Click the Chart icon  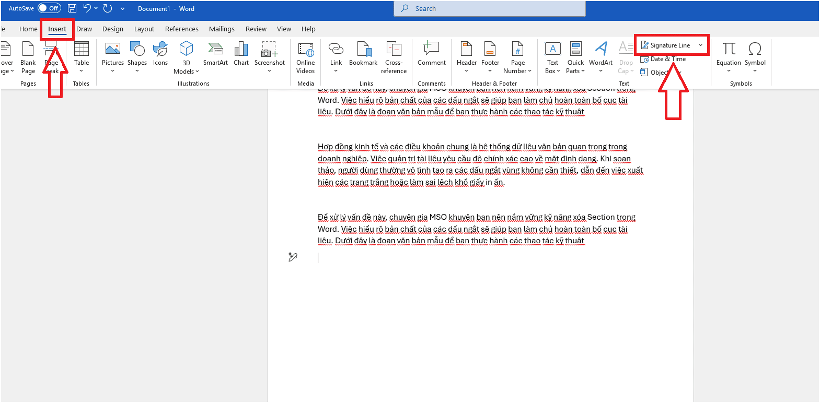[x=241, y=54]
